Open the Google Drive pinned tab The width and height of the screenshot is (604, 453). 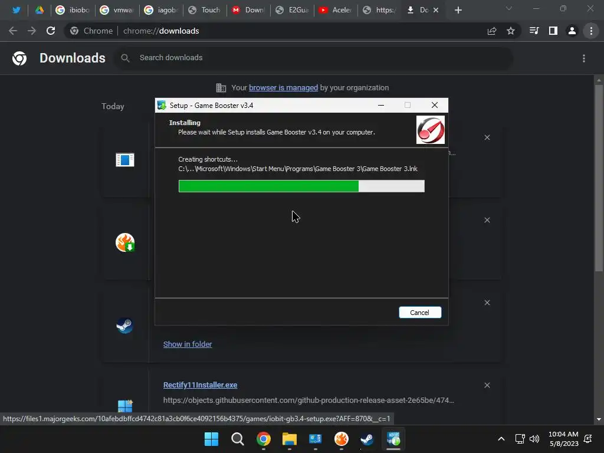[x=40, y=10]
